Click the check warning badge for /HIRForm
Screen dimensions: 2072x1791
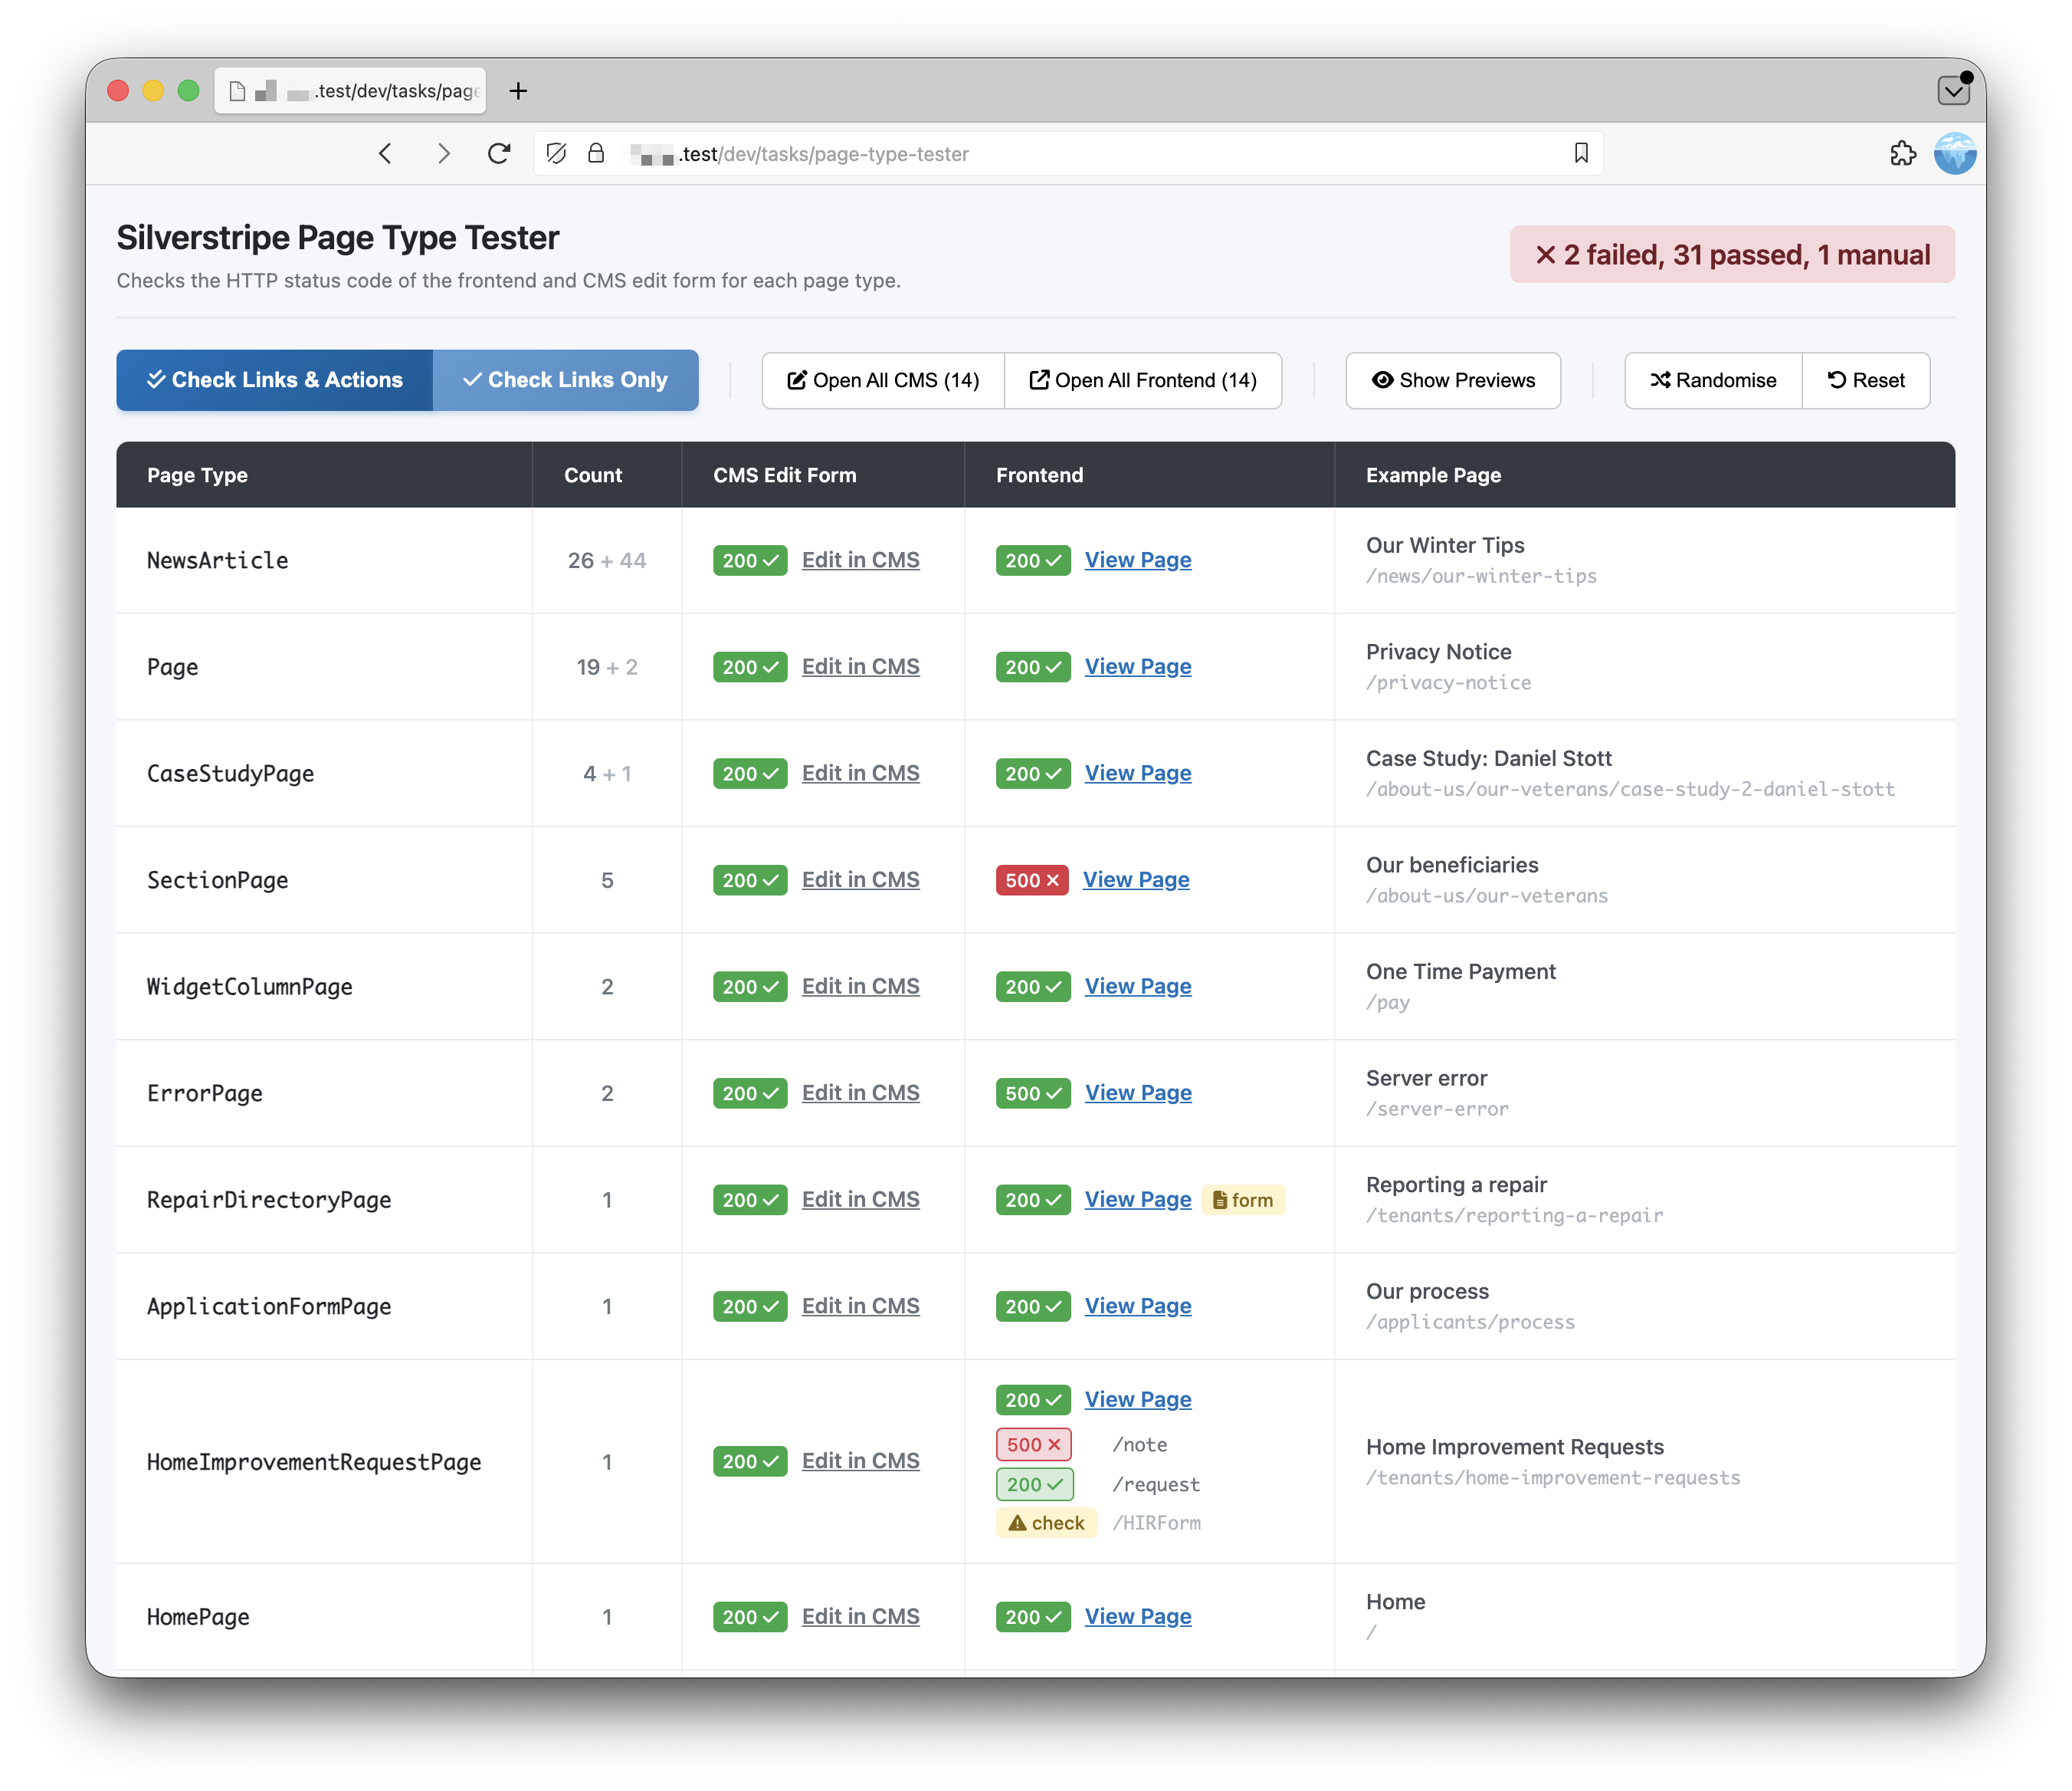1046,1522
